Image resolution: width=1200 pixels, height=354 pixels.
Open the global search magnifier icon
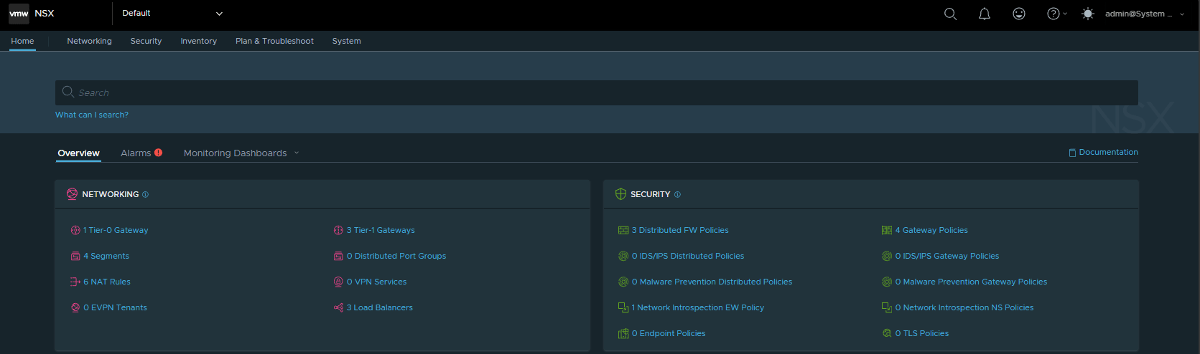950,14
